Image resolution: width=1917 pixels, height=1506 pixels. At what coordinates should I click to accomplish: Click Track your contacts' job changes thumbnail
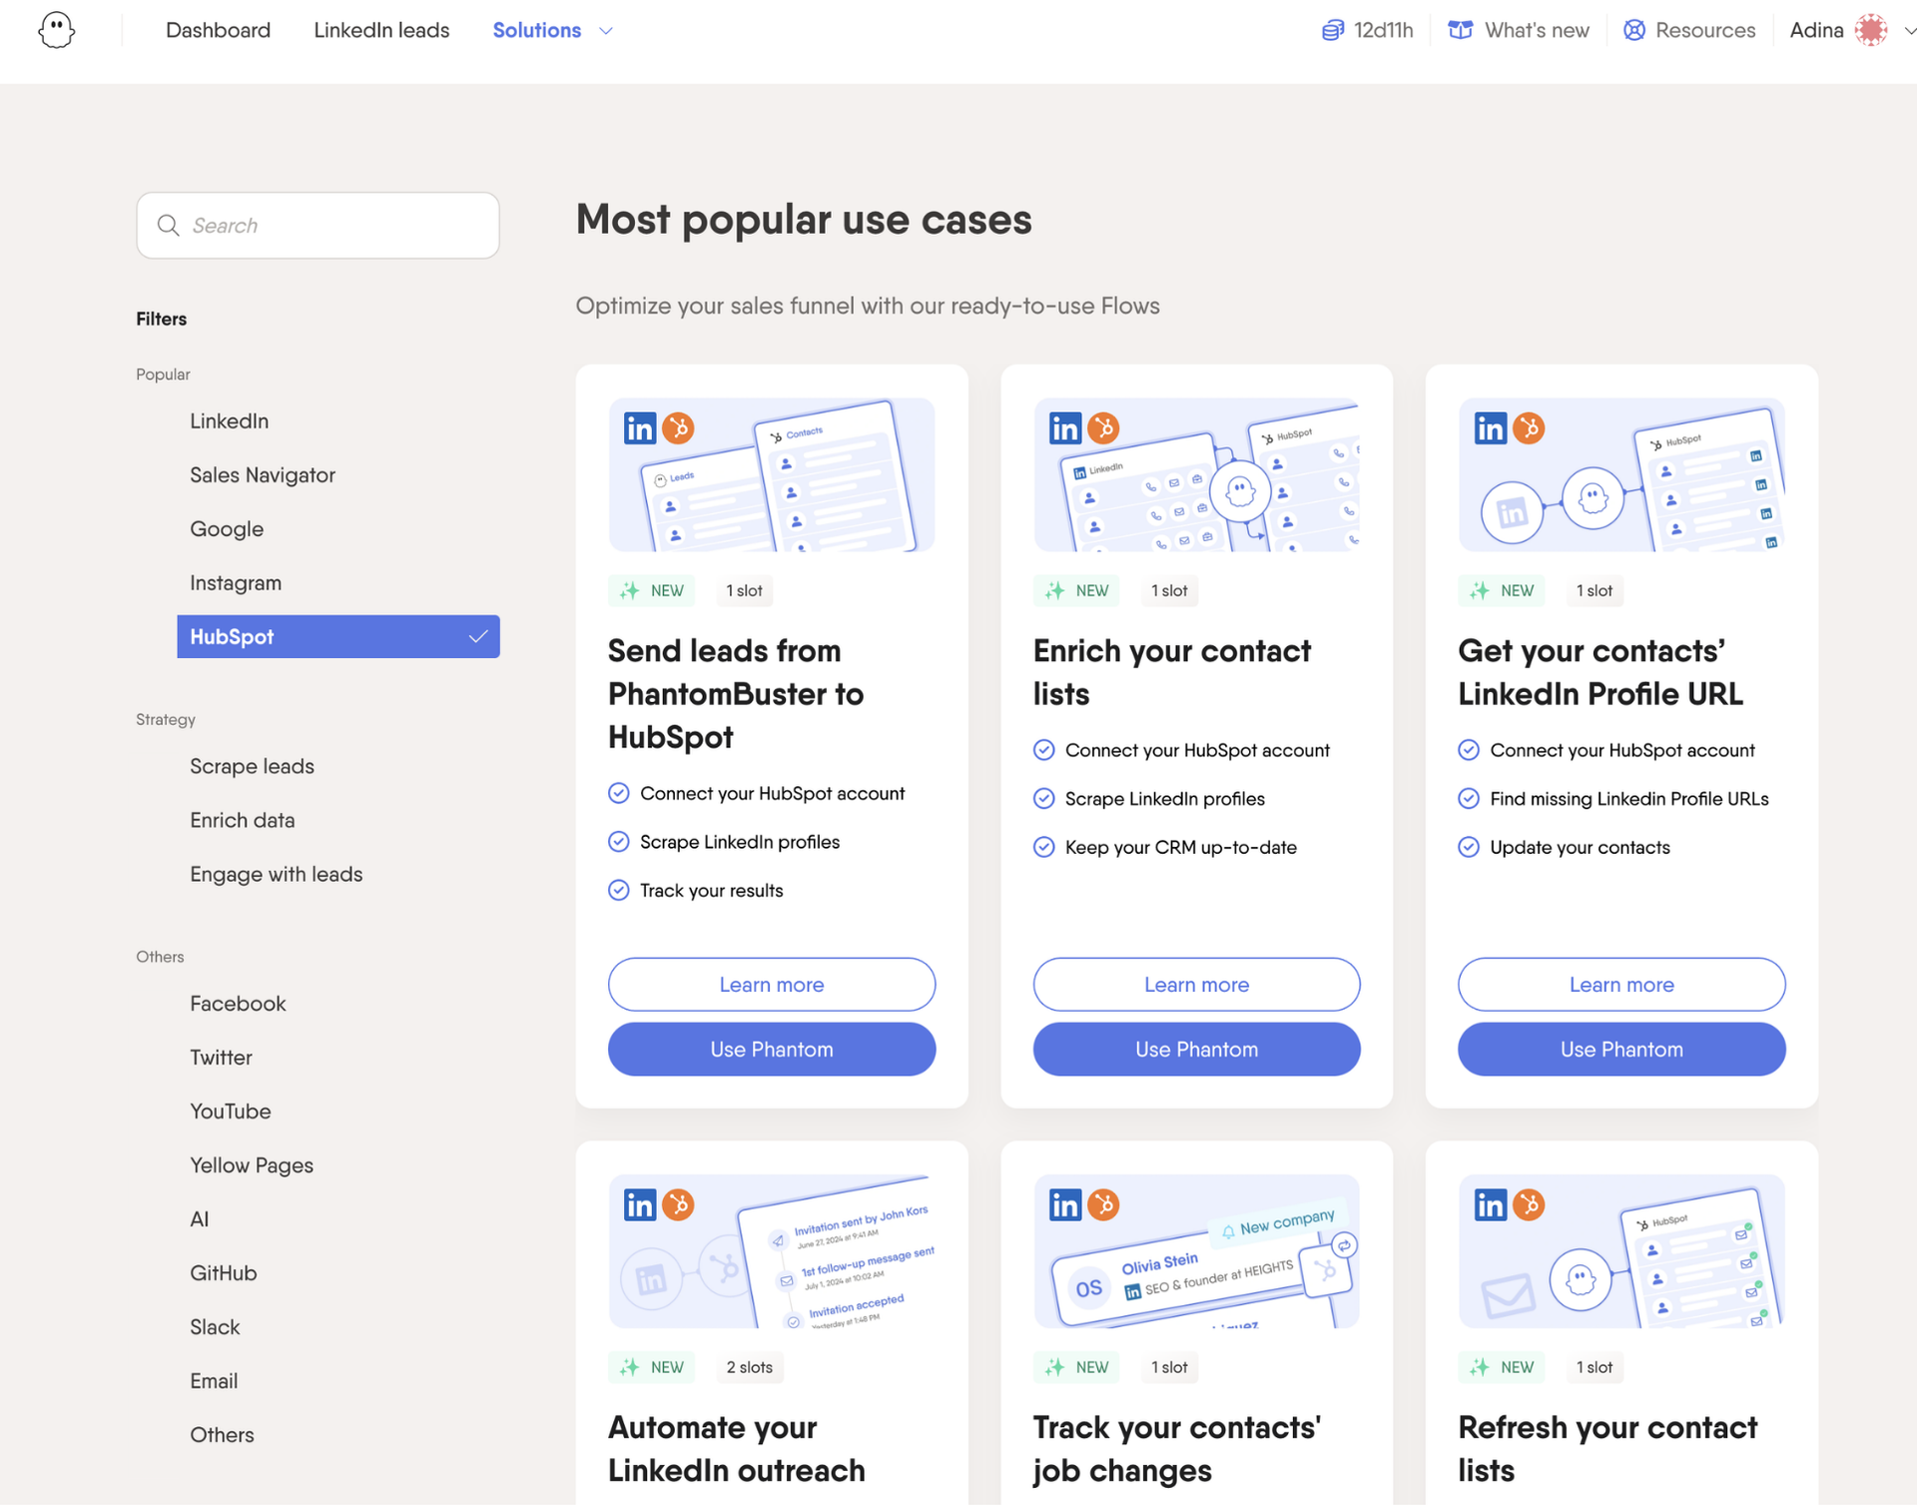coord(1196,1251)
